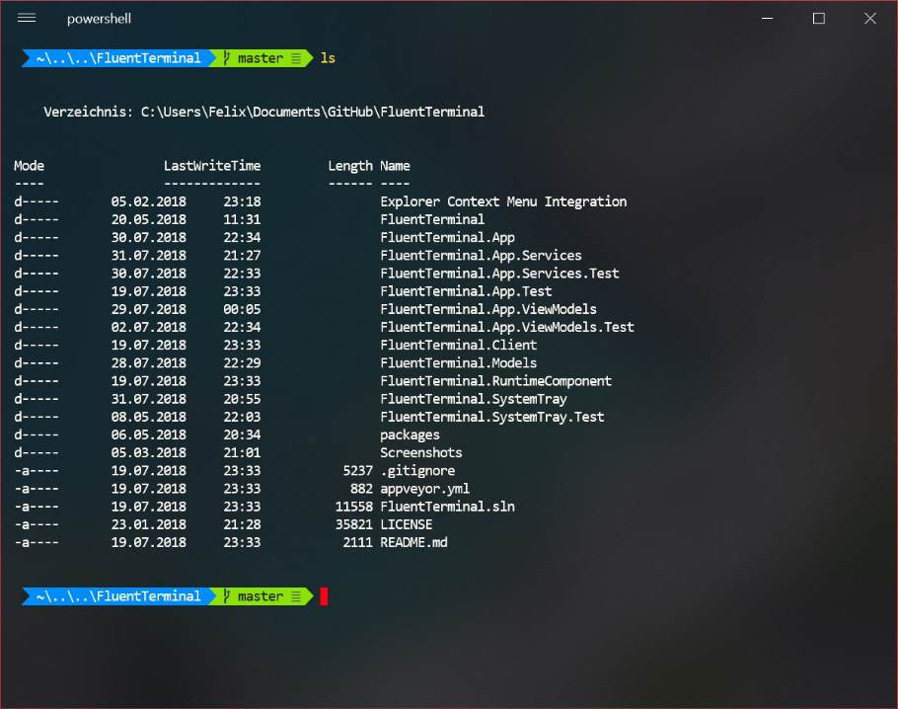
Task: Click the time 00:05
Action: [x=242, y=309]
